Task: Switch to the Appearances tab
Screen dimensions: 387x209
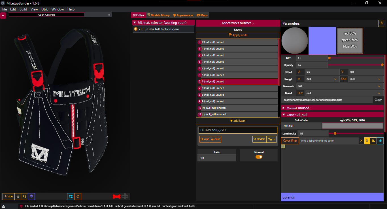Action: (183, 15)
